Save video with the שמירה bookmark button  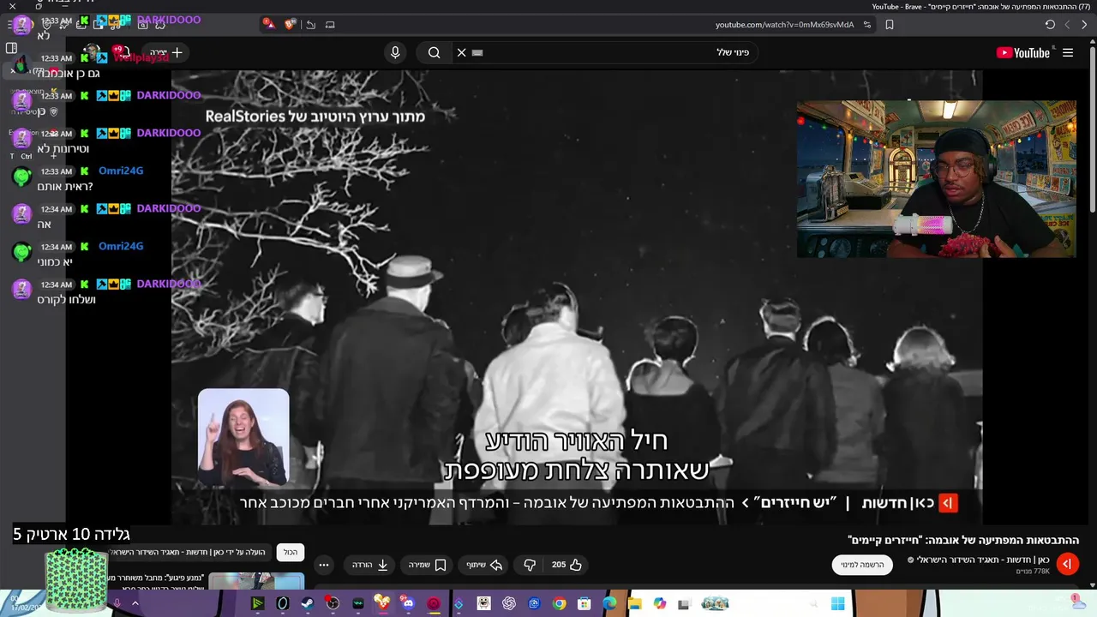pyautogui.click(x=428, y=565)
